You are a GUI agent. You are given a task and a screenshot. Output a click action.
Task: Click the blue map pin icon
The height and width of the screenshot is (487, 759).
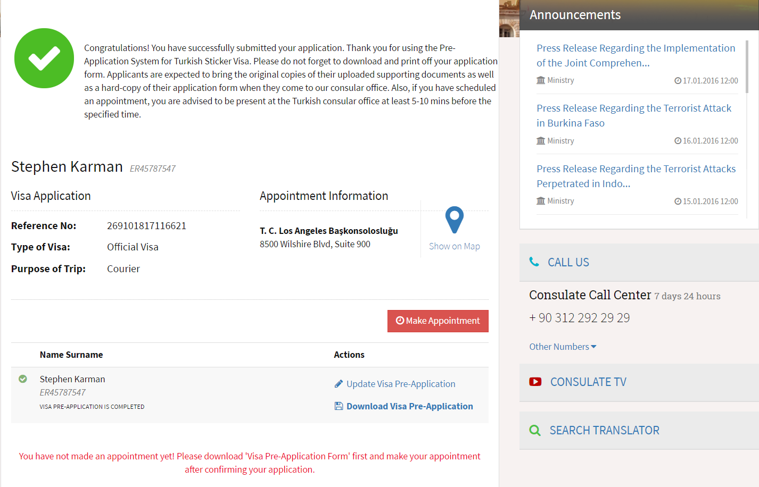455,220
